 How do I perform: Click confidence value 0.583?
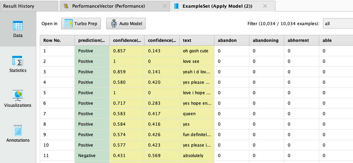point(127,114)
